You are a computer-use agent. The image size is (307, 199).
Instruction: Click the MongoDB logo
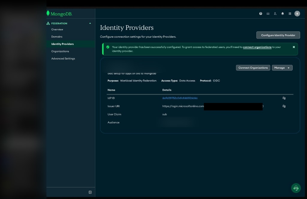point(59,14)
